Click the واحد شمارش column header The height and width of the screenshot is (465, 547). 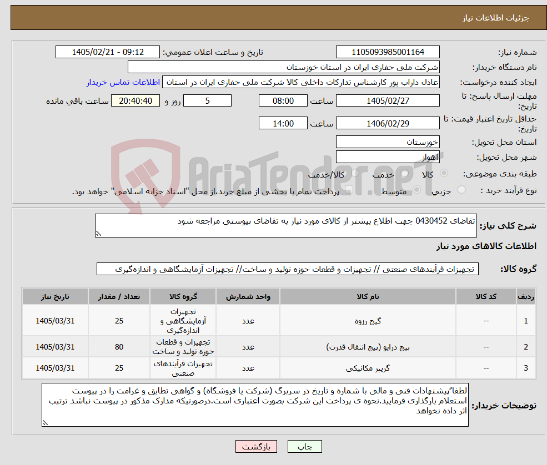click(248, 297)
